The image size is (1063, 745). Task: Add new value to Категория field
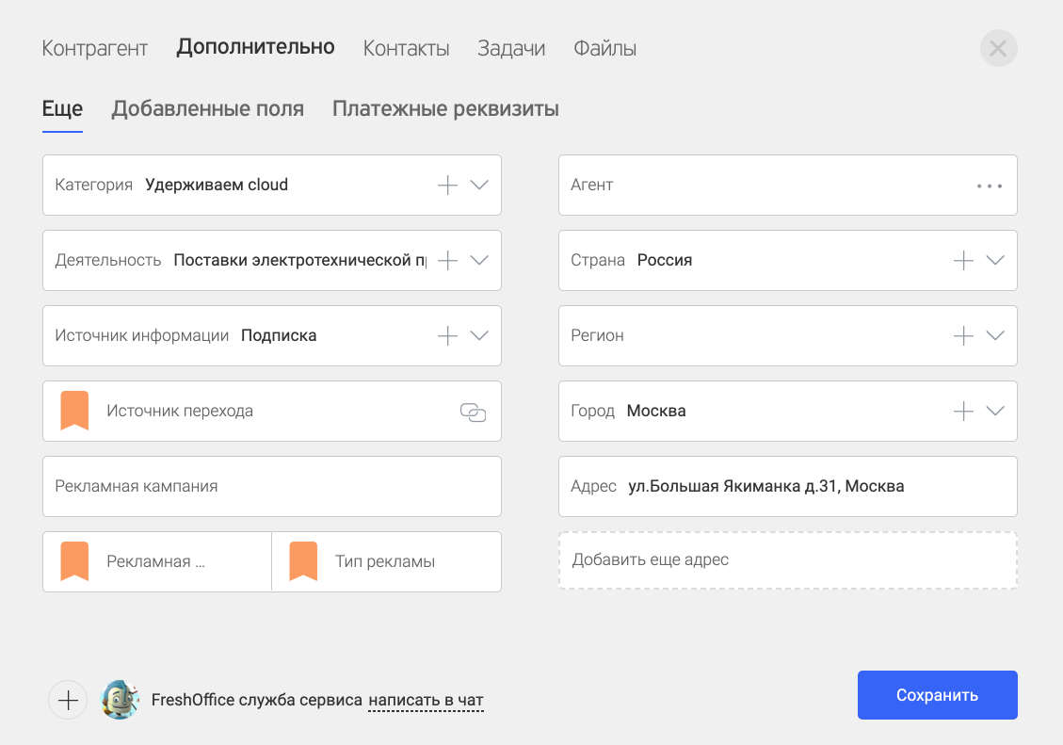pos(447,185)
